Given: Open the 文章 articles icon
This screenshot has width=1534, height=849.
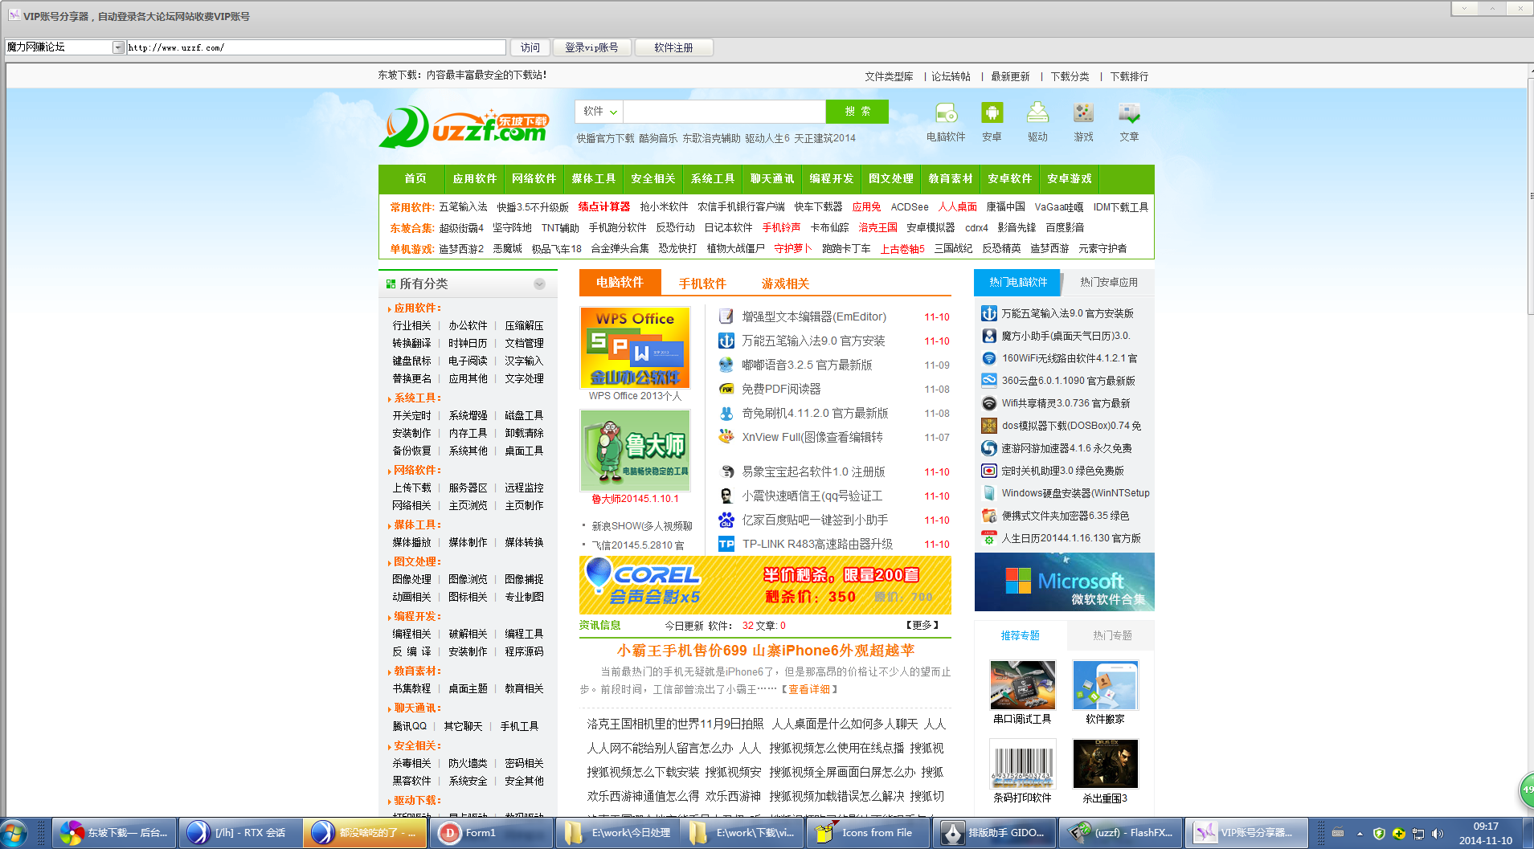Looking at the screenshot, I should click(1129, 113).
